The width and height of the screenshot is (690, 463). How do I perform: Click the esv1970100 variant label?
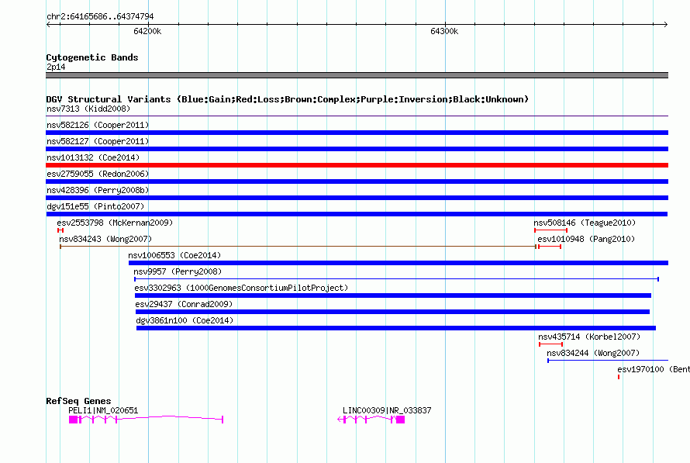(654, 369)
